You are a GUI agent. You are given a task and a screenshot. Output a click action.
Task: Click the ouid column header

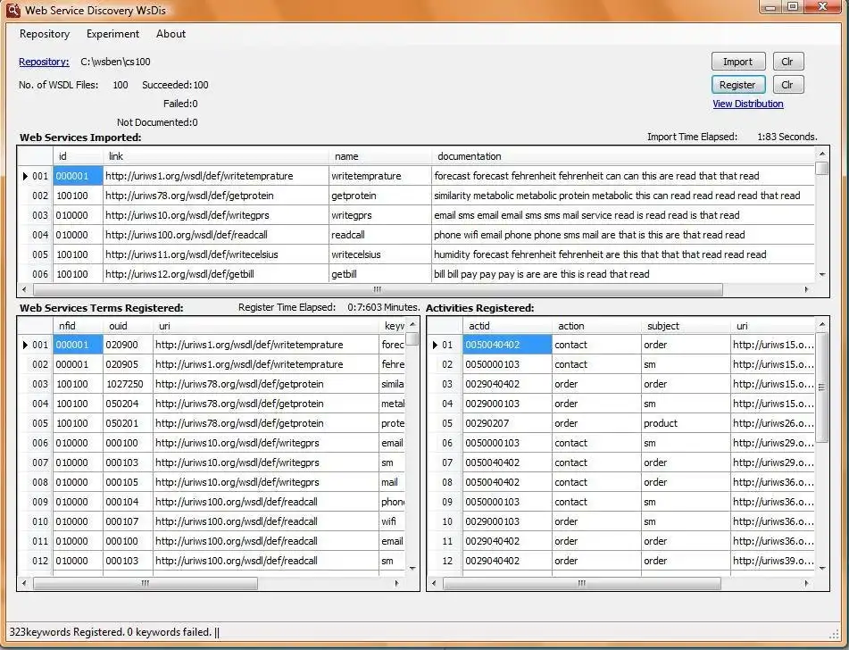coord(128,326)
